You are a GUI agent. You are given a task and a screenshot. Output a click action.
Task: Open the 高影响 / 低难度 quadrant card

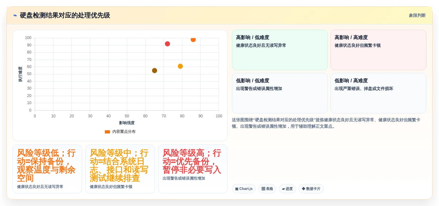280,50
